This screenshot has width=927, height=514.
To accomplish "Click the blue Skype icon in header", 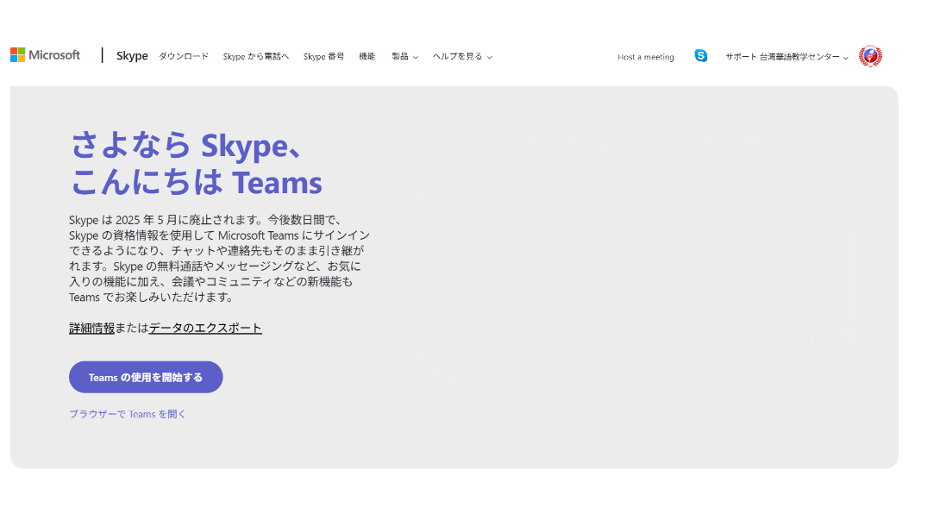I will [700, 56].
